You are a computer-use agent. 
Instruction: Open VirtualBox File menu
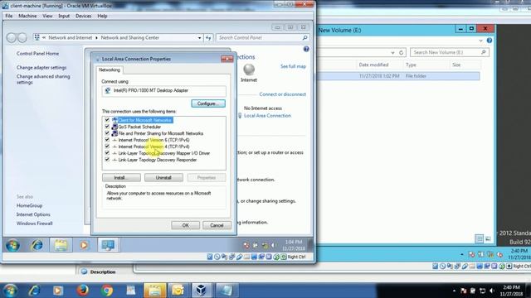click(x=9, y=16)
